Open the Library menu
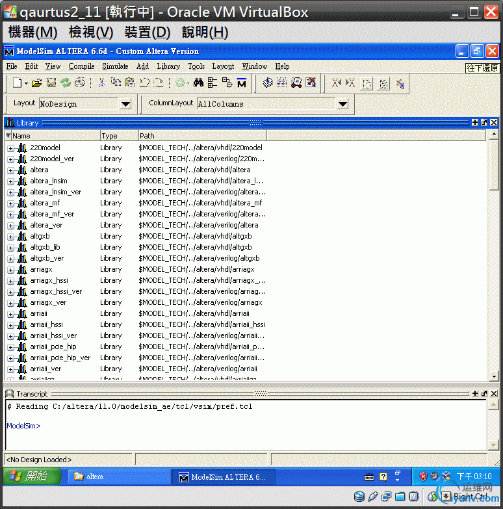 [168, 66]
